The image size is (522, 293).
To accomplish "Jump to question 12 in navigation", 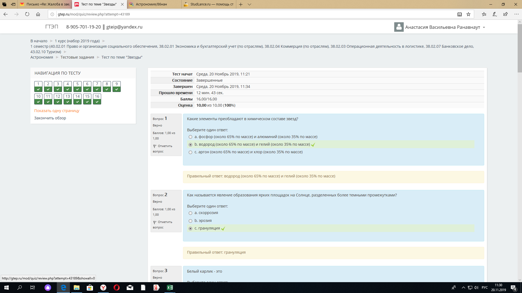I will pyautogui.click(x=58, y=99).
